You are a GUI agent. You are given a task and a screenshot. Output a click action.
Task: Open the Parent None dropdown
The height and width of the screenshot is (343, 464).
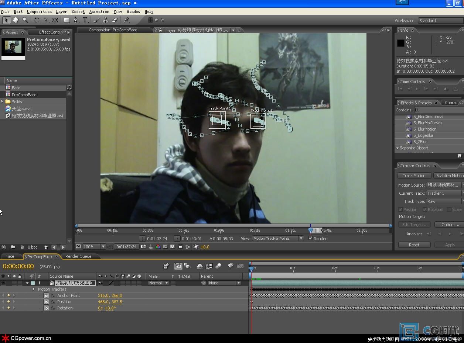click(x=224, y=283)
